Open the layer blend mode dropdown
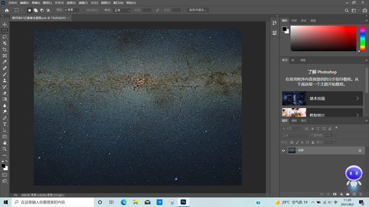 (295, 136)
